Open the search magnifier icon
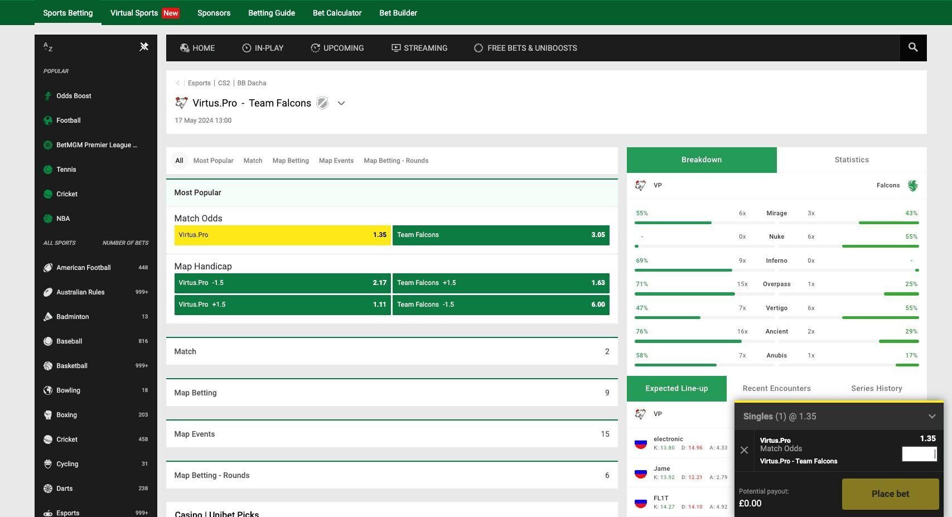 [913, 47]
